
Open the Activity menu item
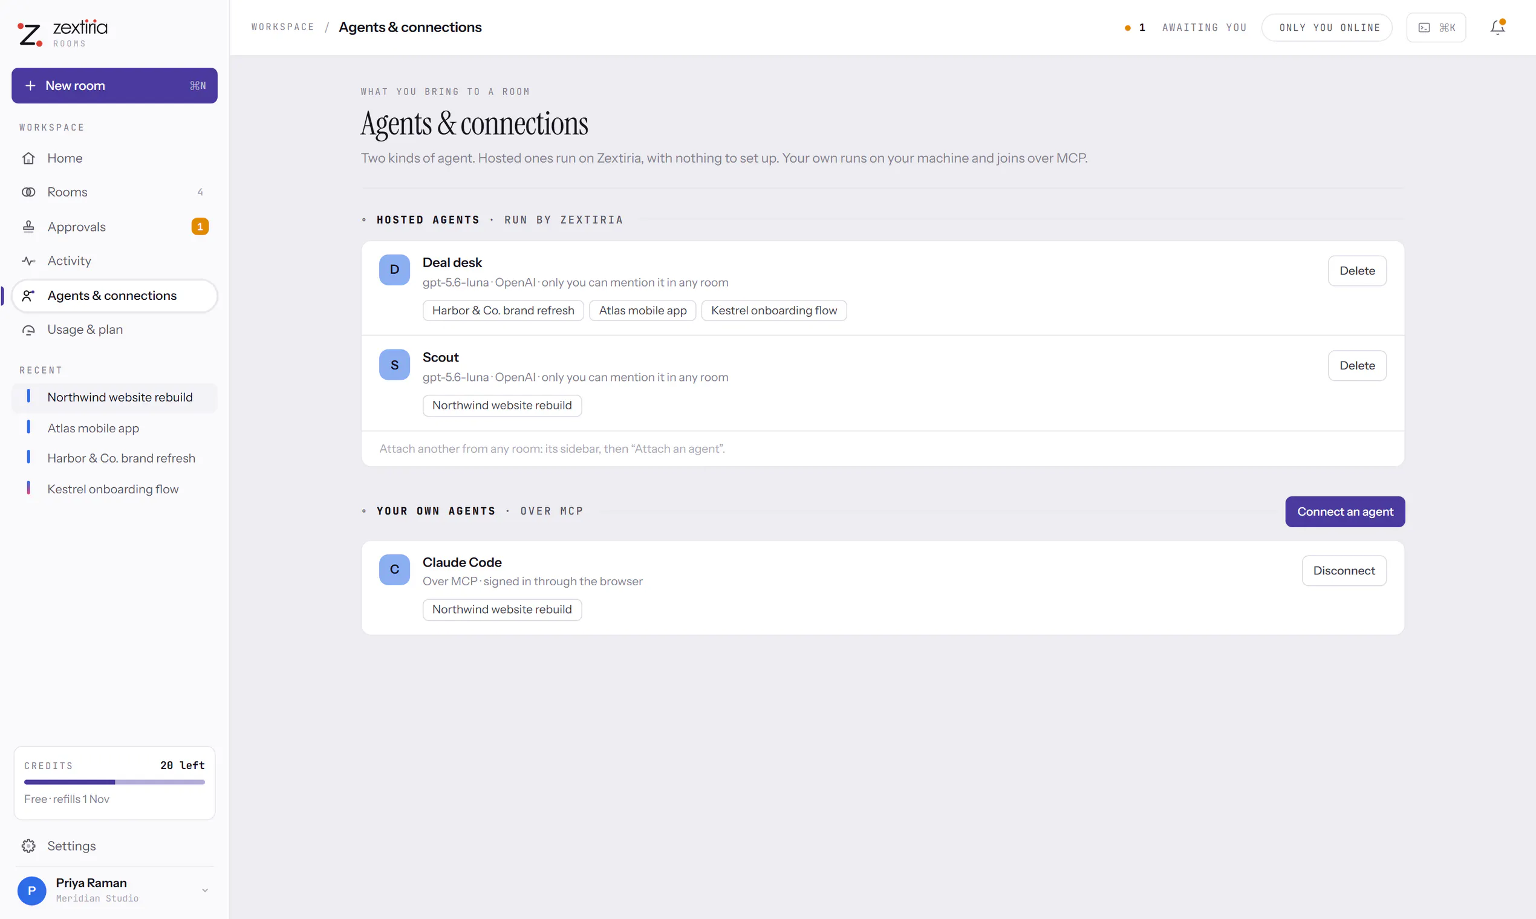coord(114,261)
